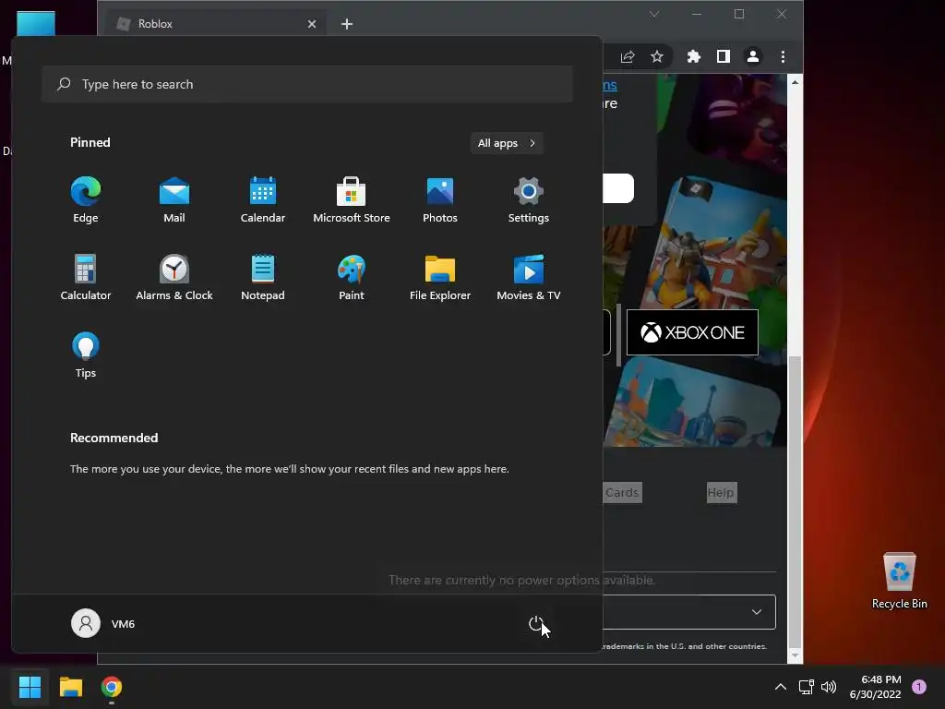Launch the Mail app
This screenshot has width=945, height=709.
[x=174, y=200]
